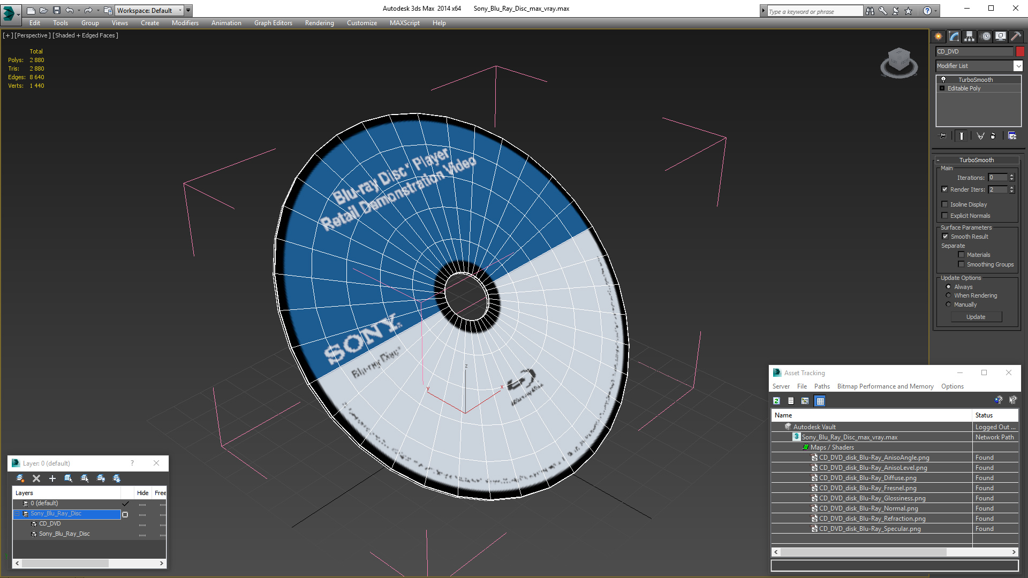Click Highlight Selected Objects' Layers icon
Viewport: 1028px width, 578px height.
pos(85,478)
